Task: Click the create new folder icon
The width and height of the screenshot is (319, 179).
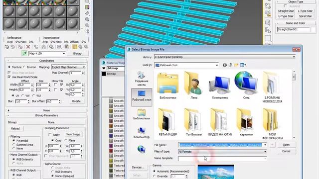Action: pyautogui.click(x=236, y=65)
